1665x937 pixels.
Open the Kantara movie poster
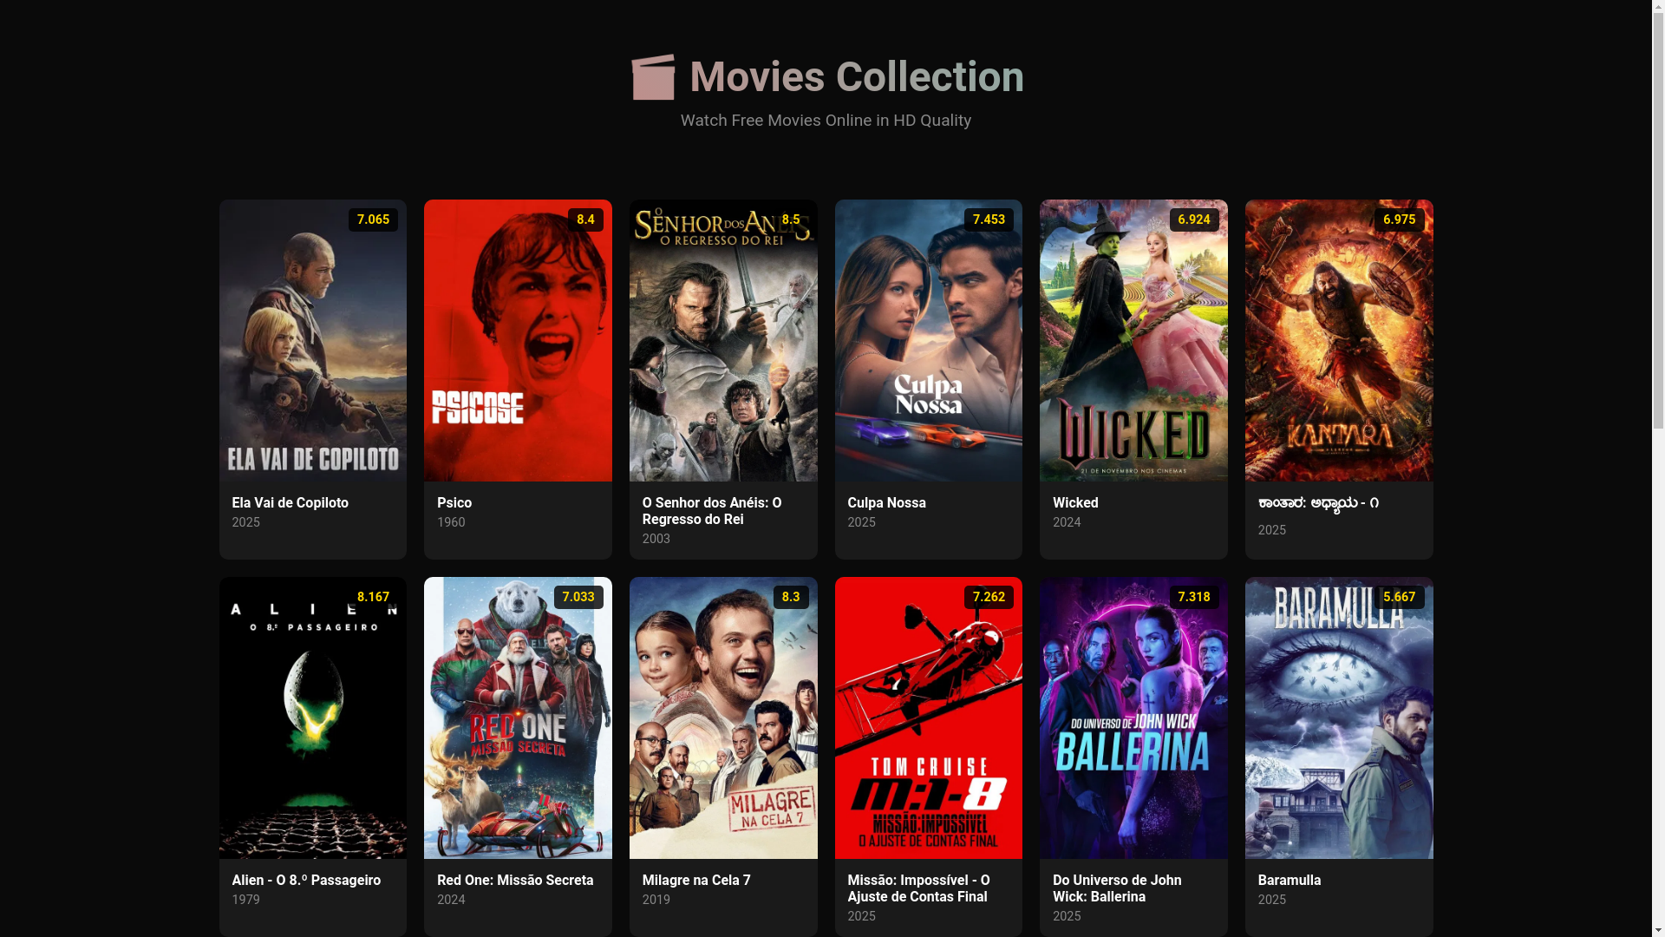[x=1338, y=340]
